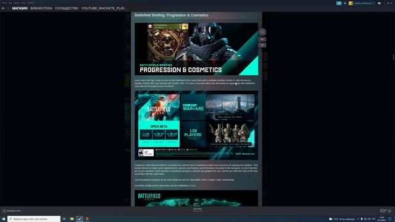Open the downloads status in bottom bar
The height and width of the screenshot is (222, 395).
197,210
